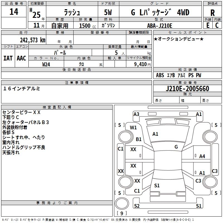Click equipment list ABS エアB アルミ PS PW
The height and width of the screenshot is (223, 223).
(179, 75)
